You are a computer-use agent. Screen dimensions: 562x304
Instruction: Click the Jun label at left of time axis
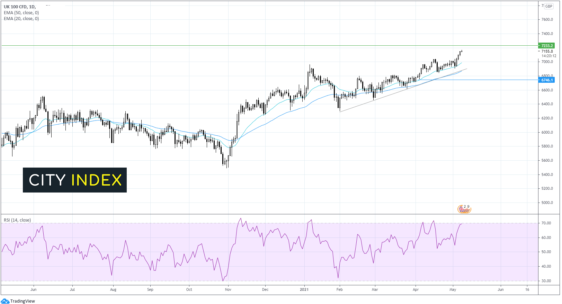click(34, 289)
